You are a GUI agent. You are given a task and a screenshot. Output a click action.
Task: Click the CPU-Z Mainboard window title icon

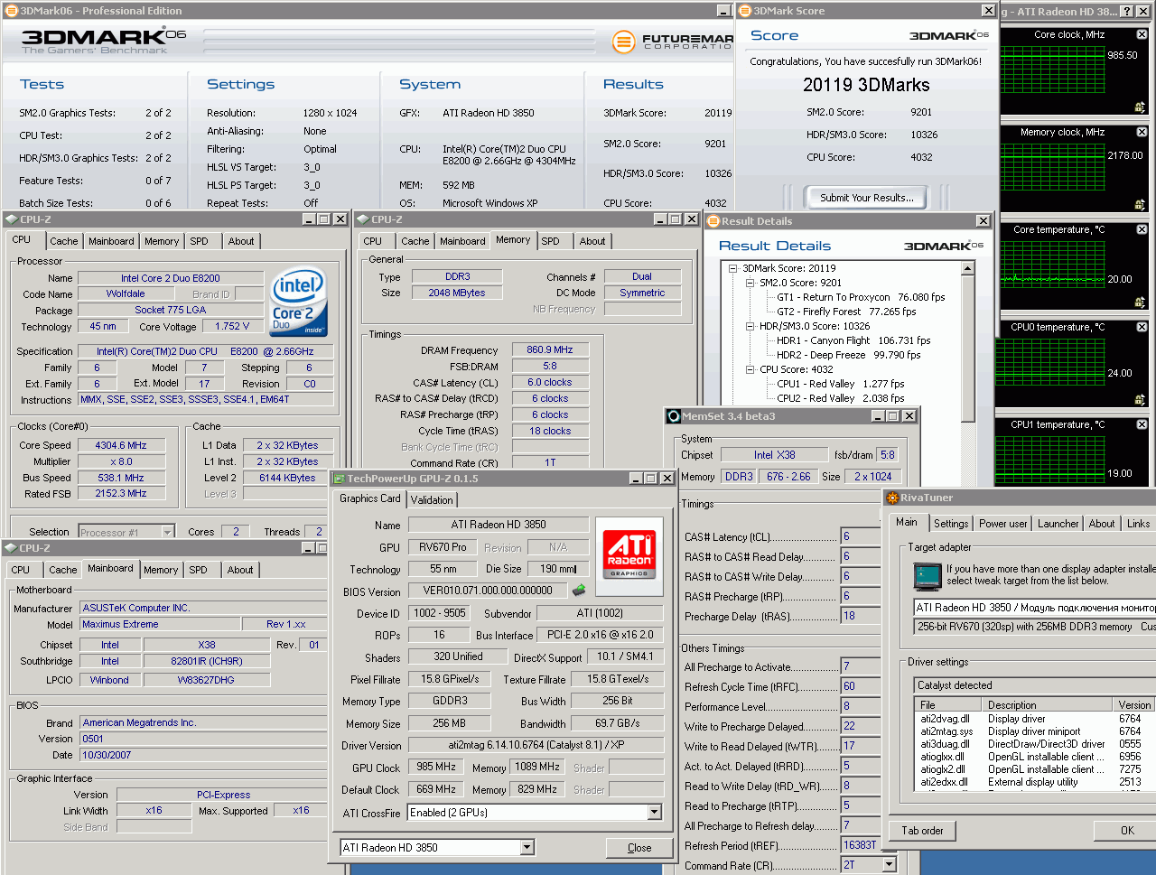point(11,548)
